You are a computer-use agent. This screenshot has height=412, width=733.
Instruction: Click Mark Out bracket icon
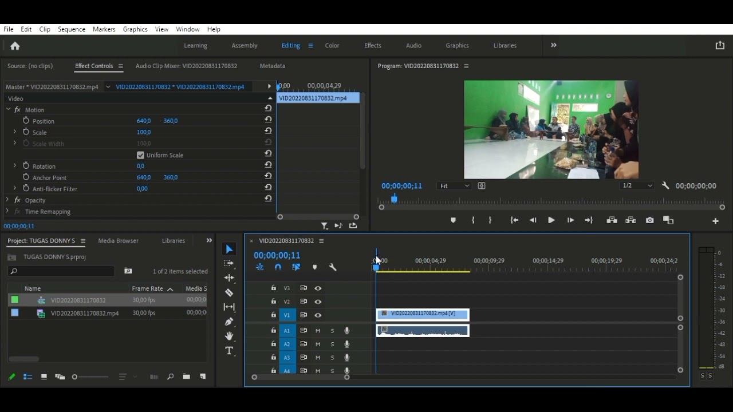pyautogui.click(x=490, y=220)
